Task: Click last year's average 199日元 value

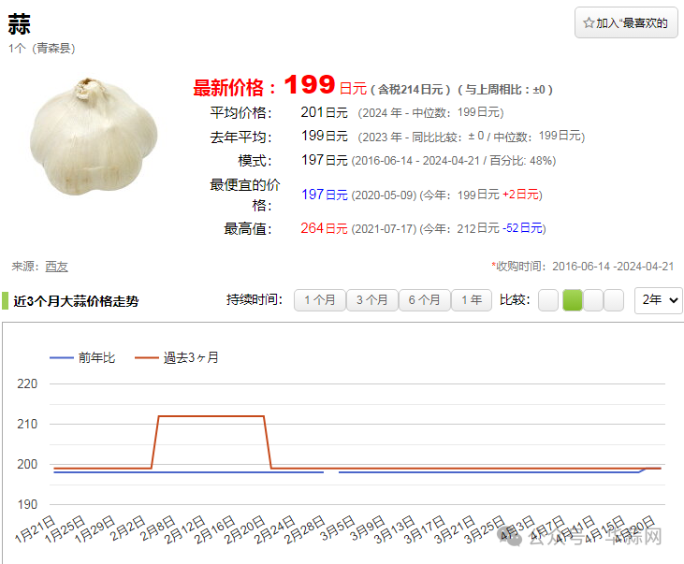Action: pyautogui.click(x=324, y=137)
